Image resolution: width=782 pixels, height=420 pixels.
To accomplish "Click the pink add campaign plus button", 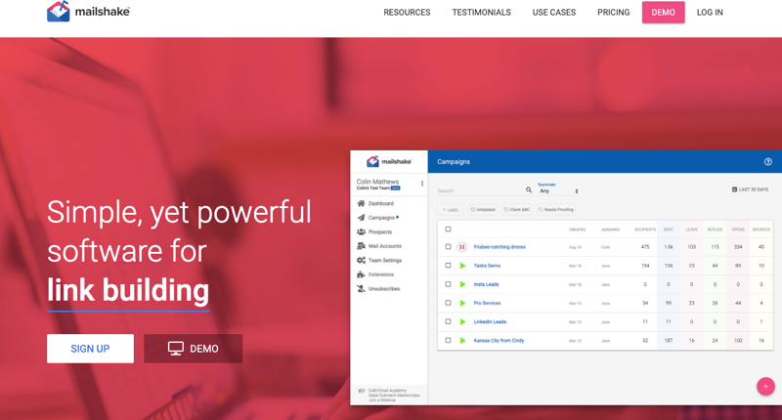I will [765, 386].
